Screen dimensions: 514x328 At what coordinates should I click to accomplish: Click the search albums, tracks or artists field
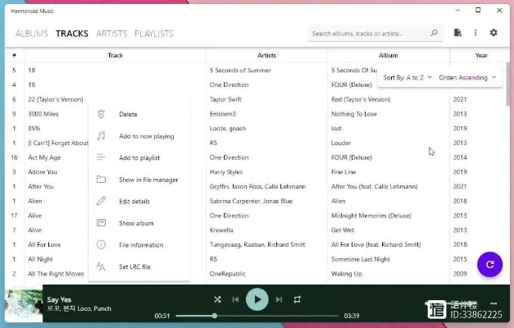point(369,34)
